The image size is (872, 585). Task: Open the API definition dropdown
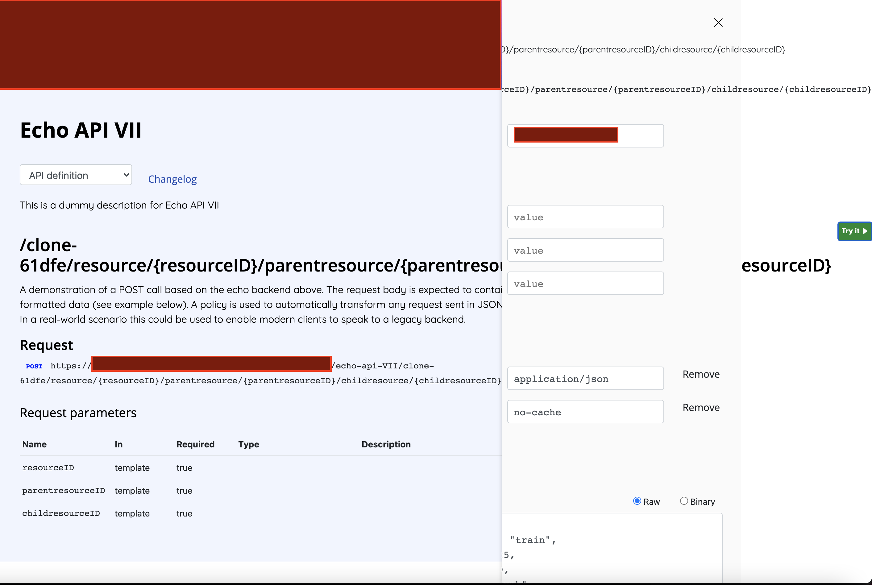coord(76,175)
